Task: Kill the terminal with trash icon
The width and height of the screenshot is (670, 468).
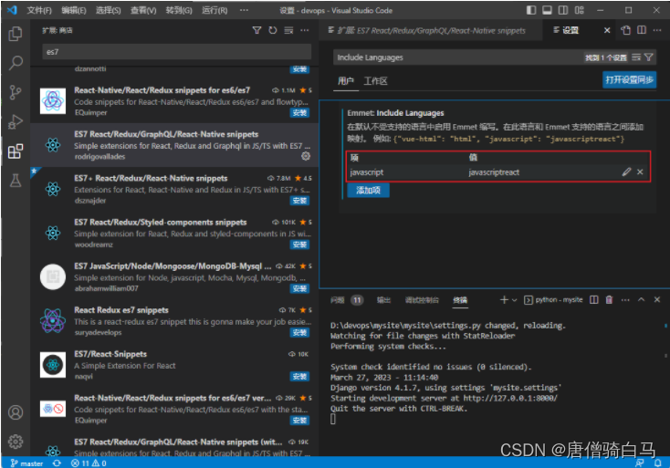Action: coord(610,300)
